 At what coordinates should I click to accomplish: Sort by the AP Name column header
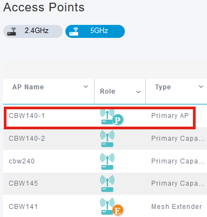(x=28, y=87)
